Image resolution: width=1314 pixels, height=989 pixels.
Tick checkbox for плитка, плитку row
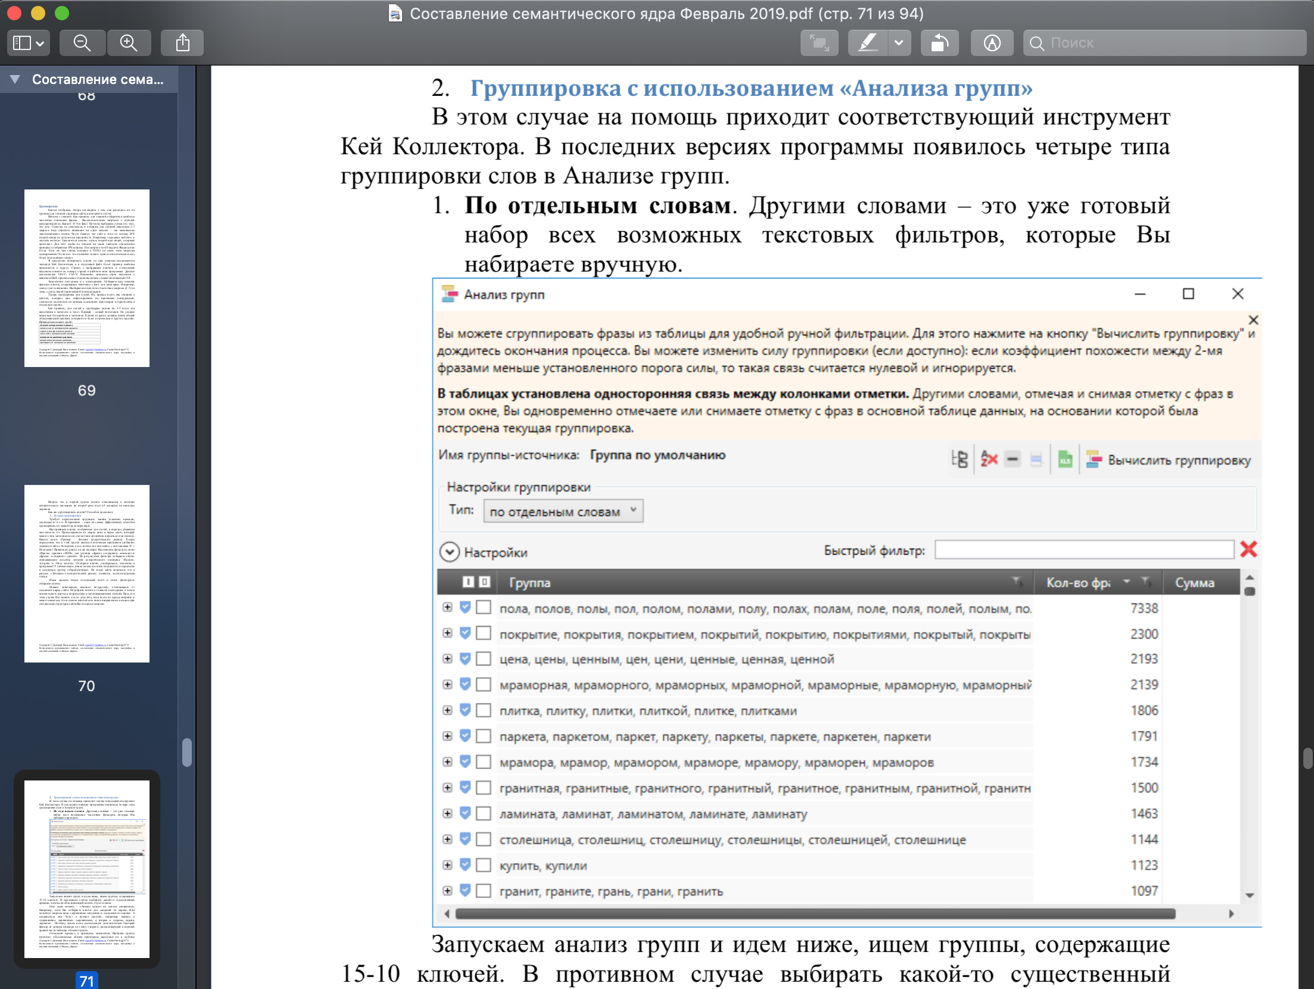[484, 710]
